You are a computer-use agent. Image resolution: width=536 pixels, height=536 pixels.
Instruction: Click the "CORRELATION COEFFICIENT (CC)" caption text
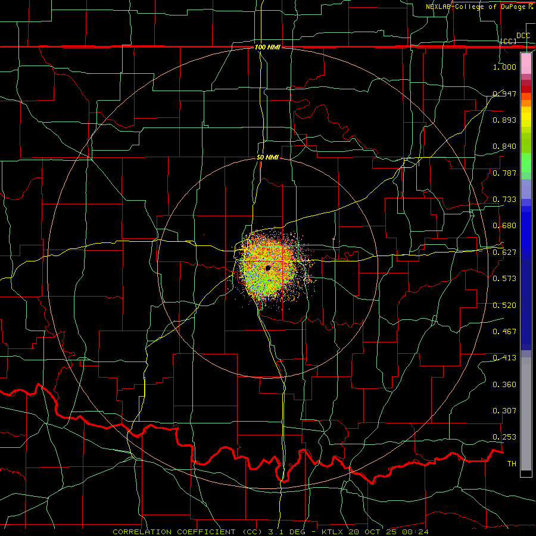point(188,532)
